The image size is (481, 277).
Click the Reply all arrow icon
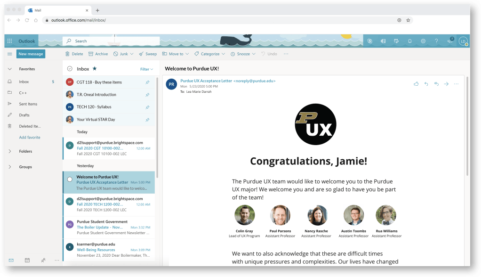coord(436,84)
